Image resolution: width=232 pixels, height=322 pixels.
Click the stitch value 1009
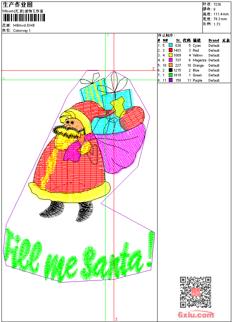click(x=177, y=55)
